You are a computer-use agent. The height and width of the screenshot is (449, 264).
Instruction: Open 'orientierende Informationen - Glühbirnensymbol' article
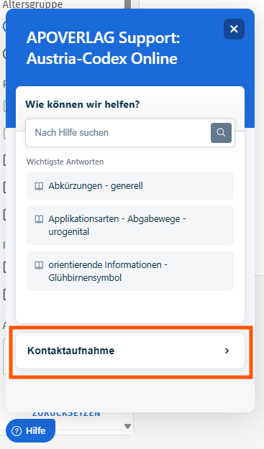130,271
